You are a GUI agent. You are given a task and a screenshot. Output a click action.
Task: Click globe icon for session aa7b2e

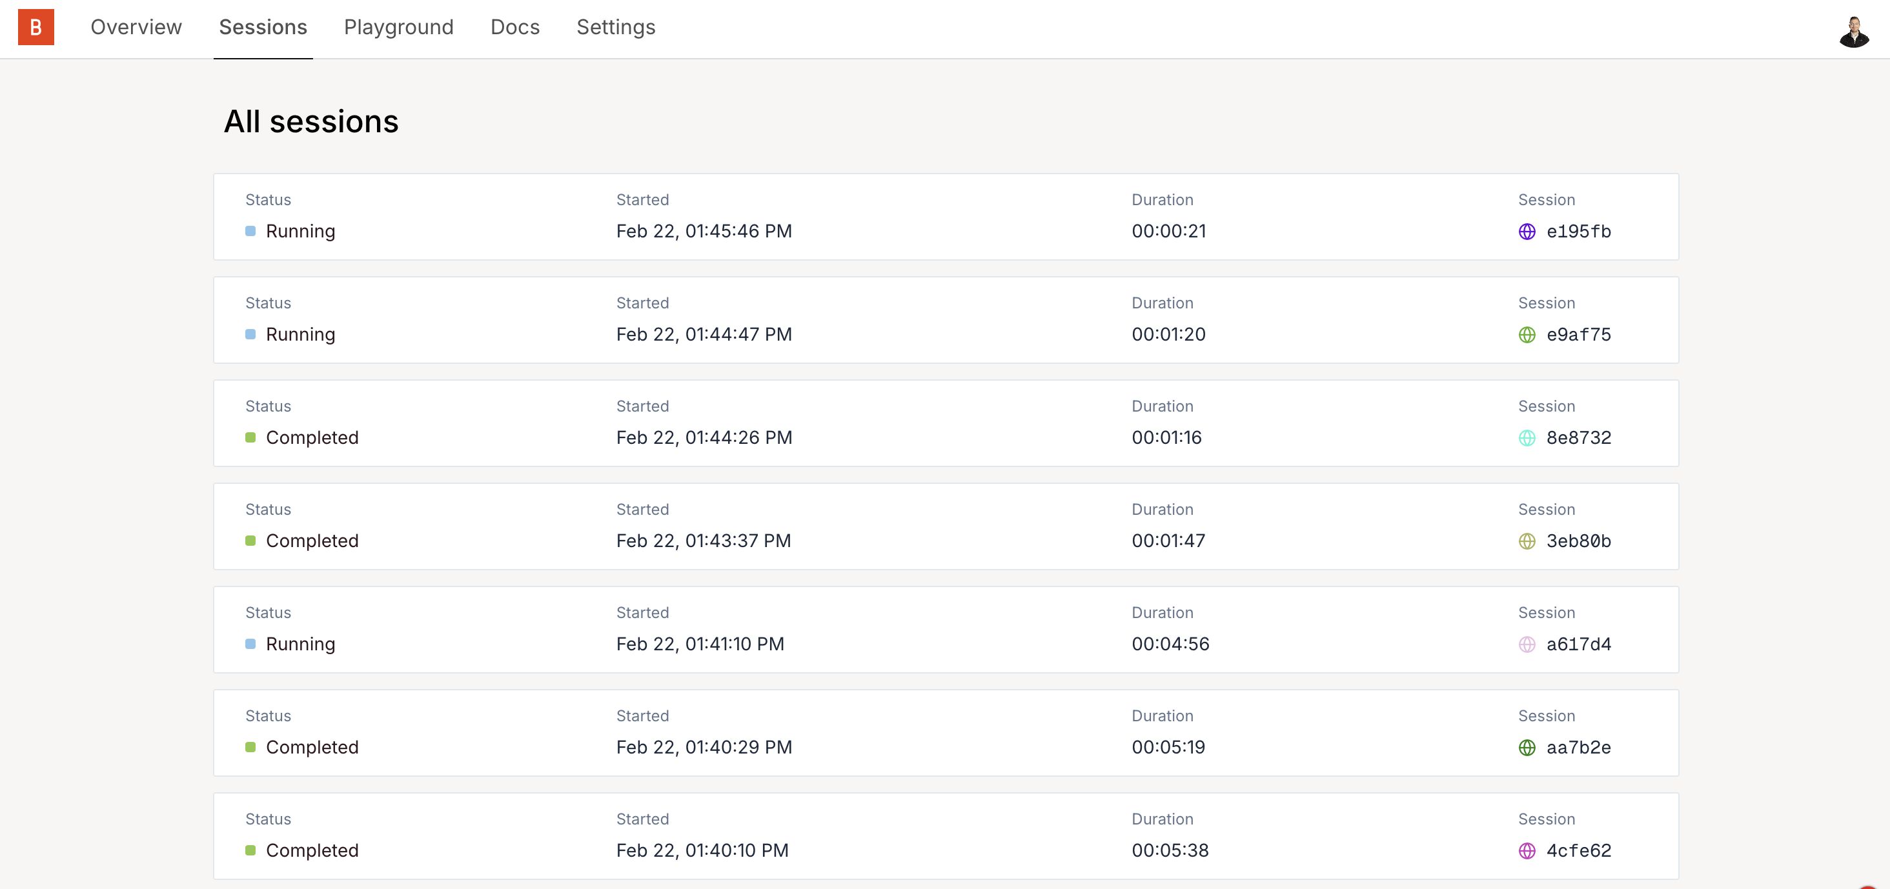[x=1527, y=748]
